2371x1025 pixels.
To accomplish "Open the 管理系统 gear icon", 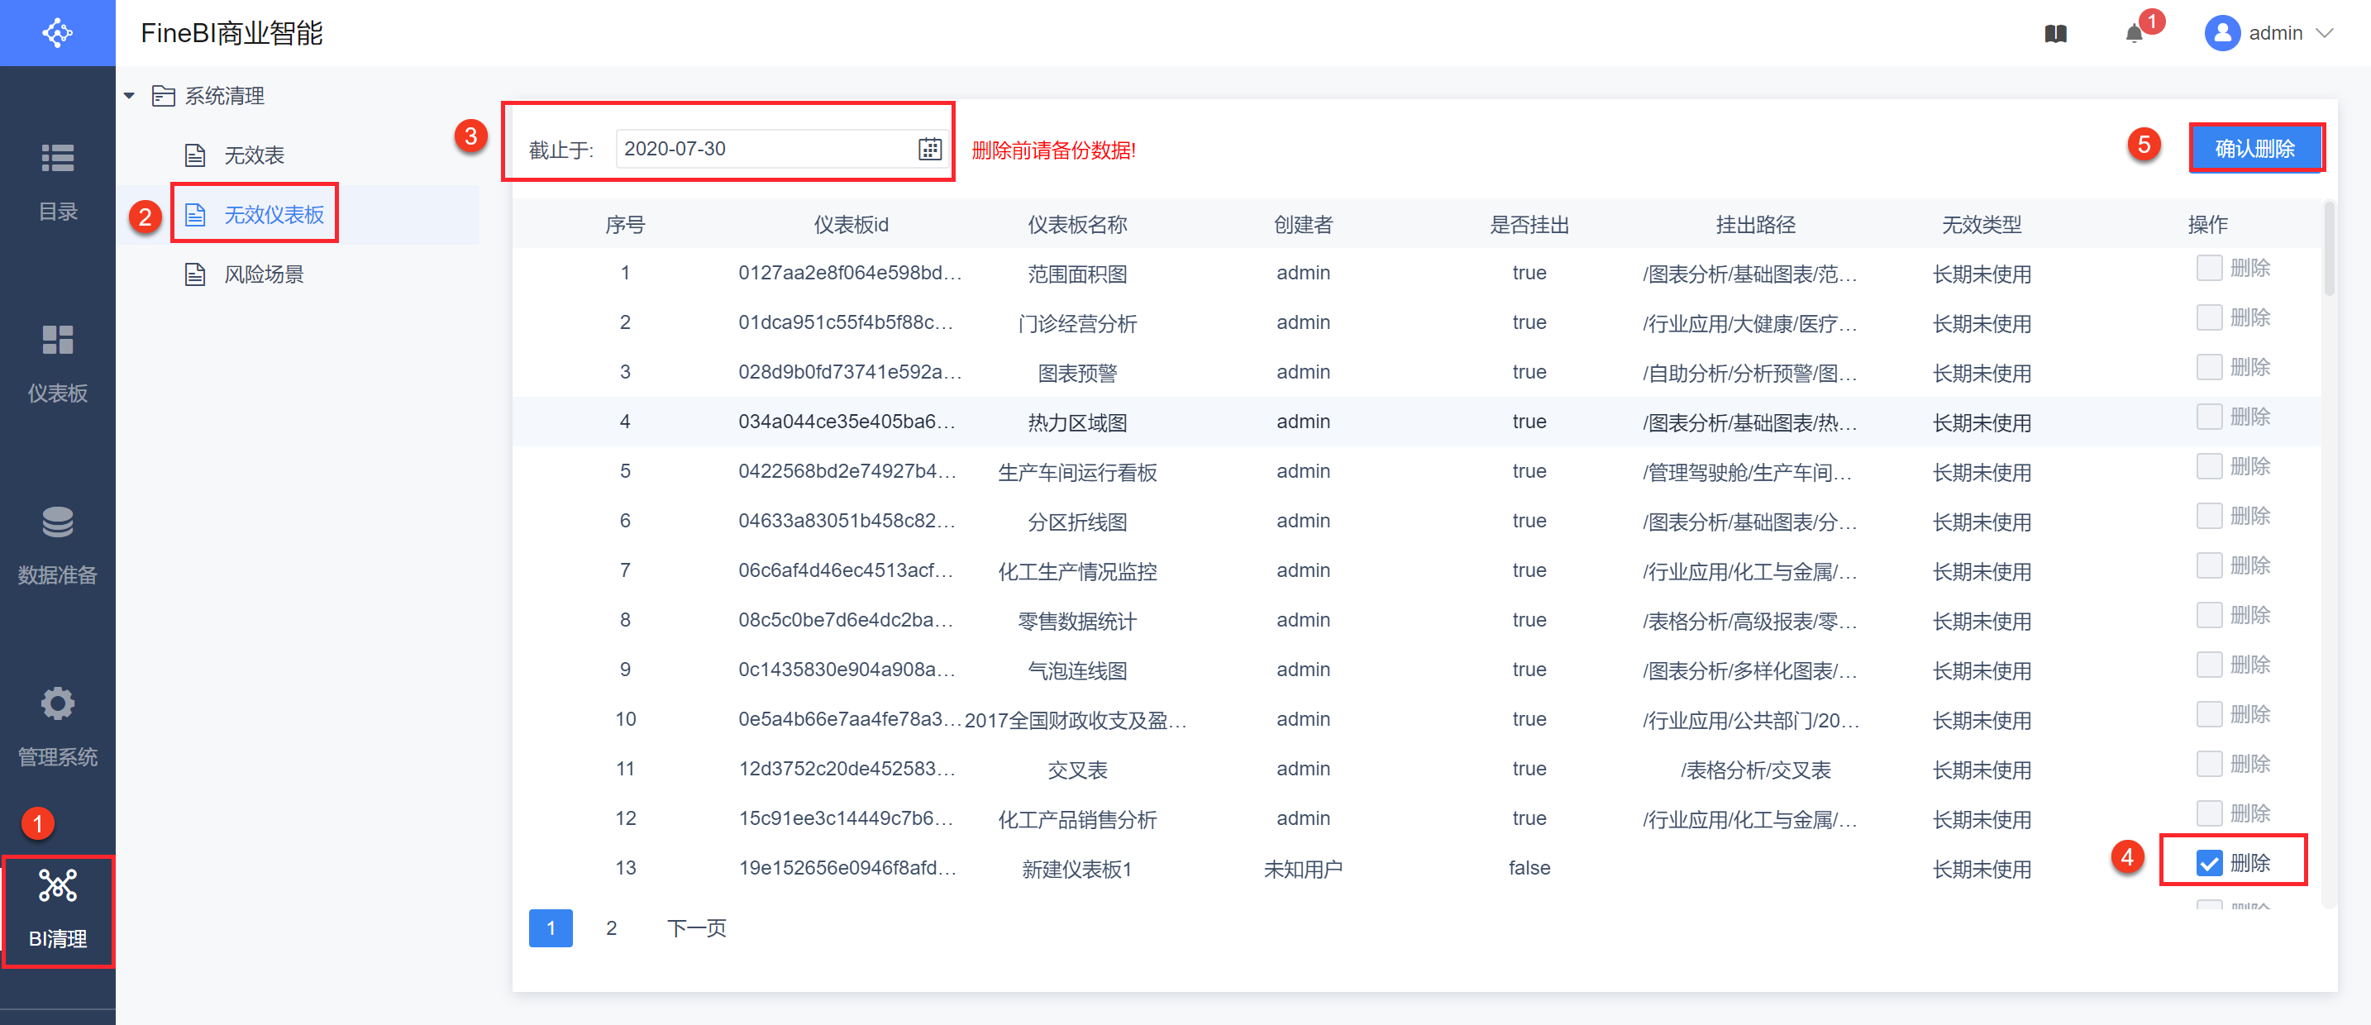I will [x=57, y=704].
